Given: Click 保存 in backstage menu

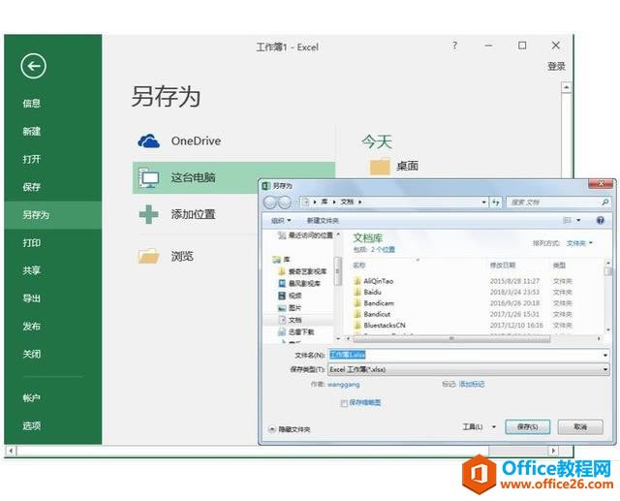Looking at the screenshot, I should click(32, 187).
